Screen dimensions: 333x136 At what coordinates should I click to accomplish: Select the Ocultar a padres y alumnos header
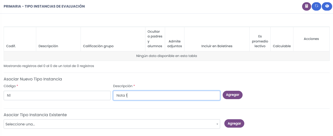[155, 39]
